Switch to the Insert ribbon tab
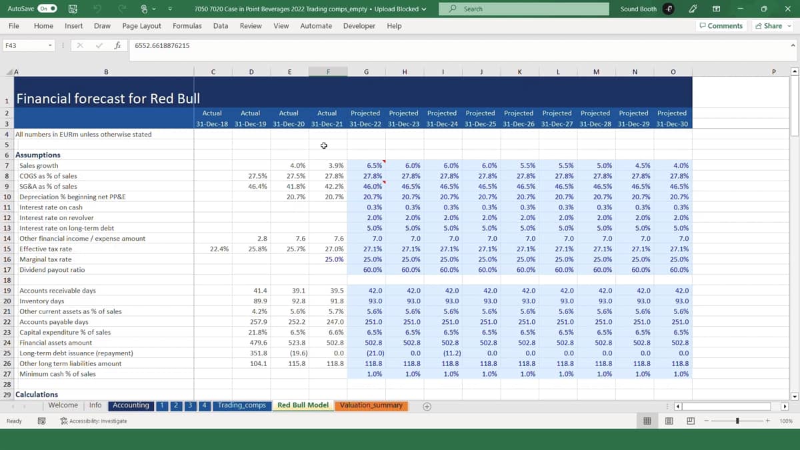This screenshot has width=800, height=450. [x=74, y=26]
